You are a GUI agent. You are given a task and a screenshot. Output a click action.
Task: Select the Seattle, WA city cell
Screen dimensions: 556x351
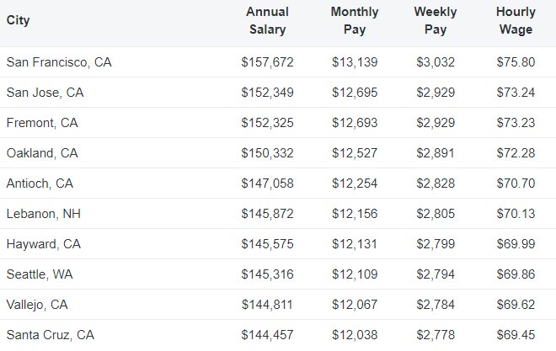pos(40,274)
